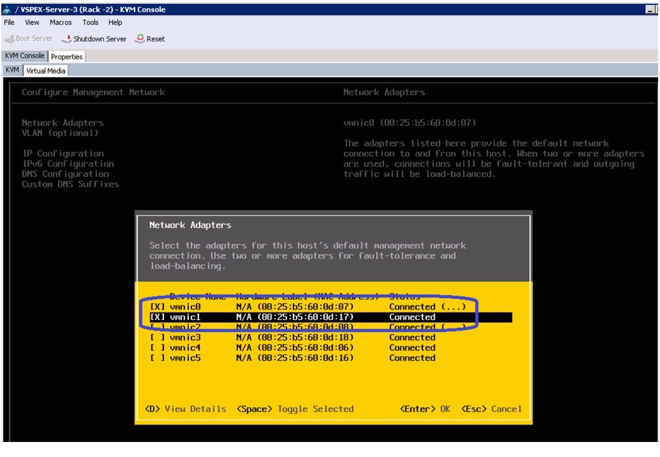Select Custom DNS Suffixes in the left menu
The image size is (660, 457).
(x=70, y=184)
